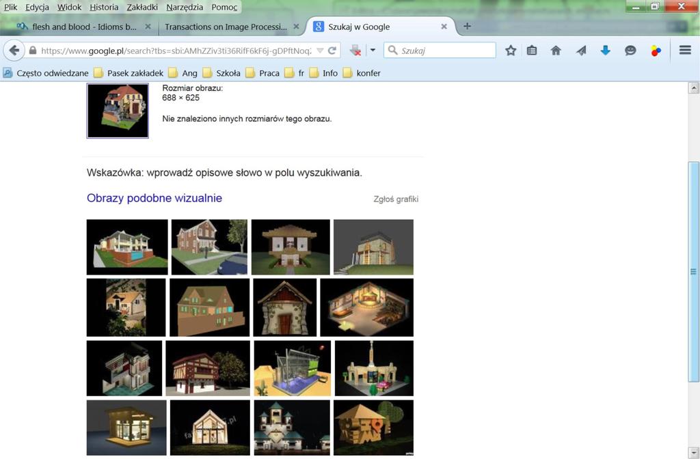Viewport: 700px width, 459px height.
Task: Open downloads with the blue arrow icon
Action: point(606,51)
